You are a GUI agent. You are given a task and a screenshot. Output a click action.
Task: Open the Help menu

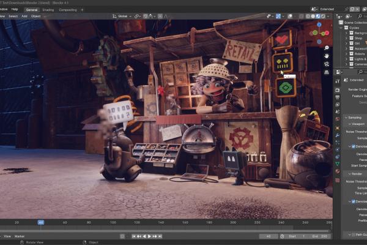pyautogui.click(x=15, y=9)
